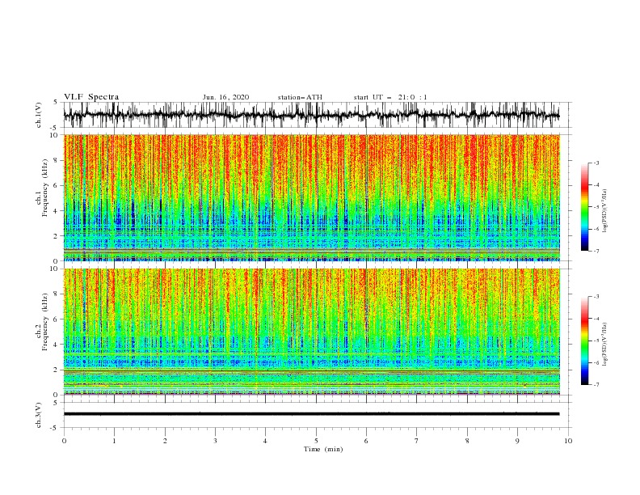Click the "station=ATH" label
The height and width of the screenshot is (495, 640).
[300, 97]
